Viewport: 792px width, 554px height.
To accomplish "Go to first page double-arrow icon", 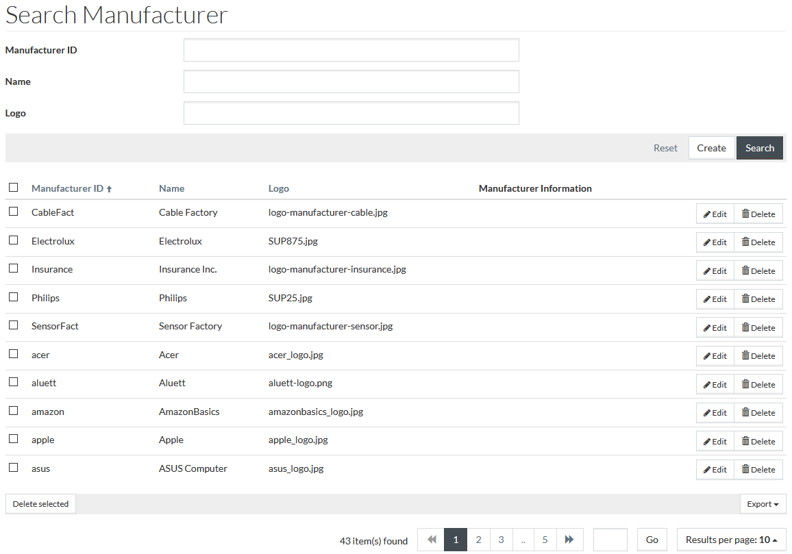I will [x=431, y=540].
